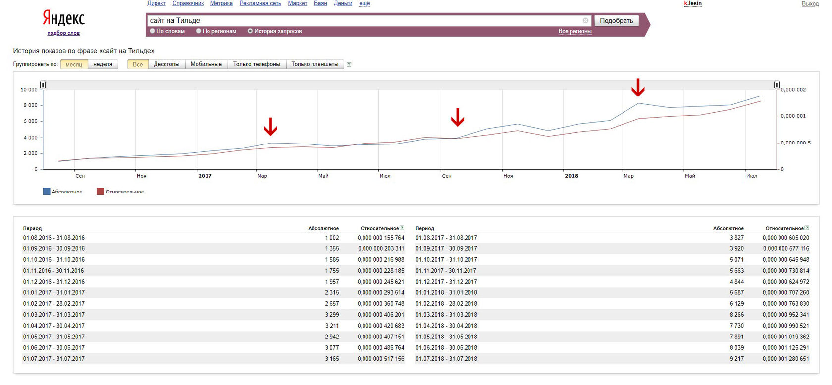Image resolution: width=832 pixels, height=385 pixels.
Task: Group the history by месяц
Action: 74,64
